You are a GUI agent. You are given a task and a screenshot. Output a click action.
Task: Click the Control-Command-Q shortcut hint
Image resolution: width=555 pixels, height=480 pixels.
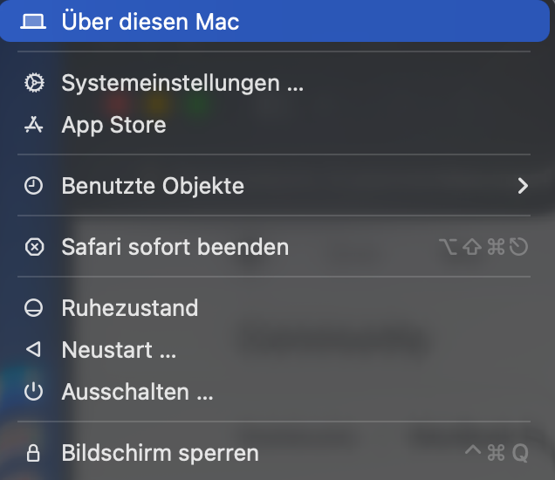(x=497, y=453)
